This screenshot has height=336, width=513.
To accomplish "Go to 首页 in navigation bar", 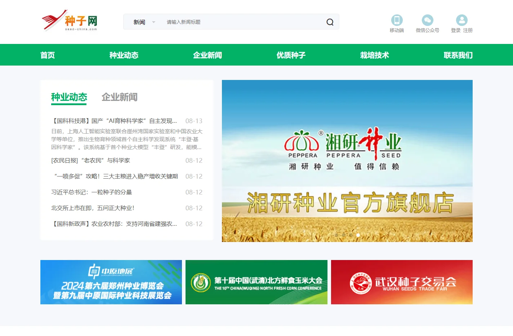I will click(48, 55).
